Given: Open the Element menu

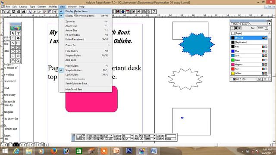Looking at the screenshot, I should point(42,7).
